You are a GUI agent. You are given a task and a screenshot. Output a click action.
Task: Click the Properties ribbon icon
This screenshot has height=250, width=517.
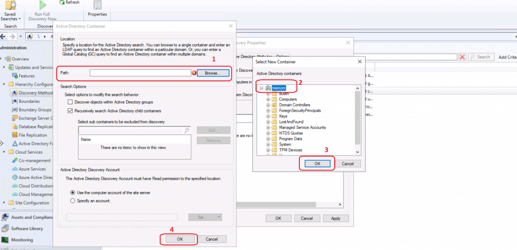click(x=97, y=5)
